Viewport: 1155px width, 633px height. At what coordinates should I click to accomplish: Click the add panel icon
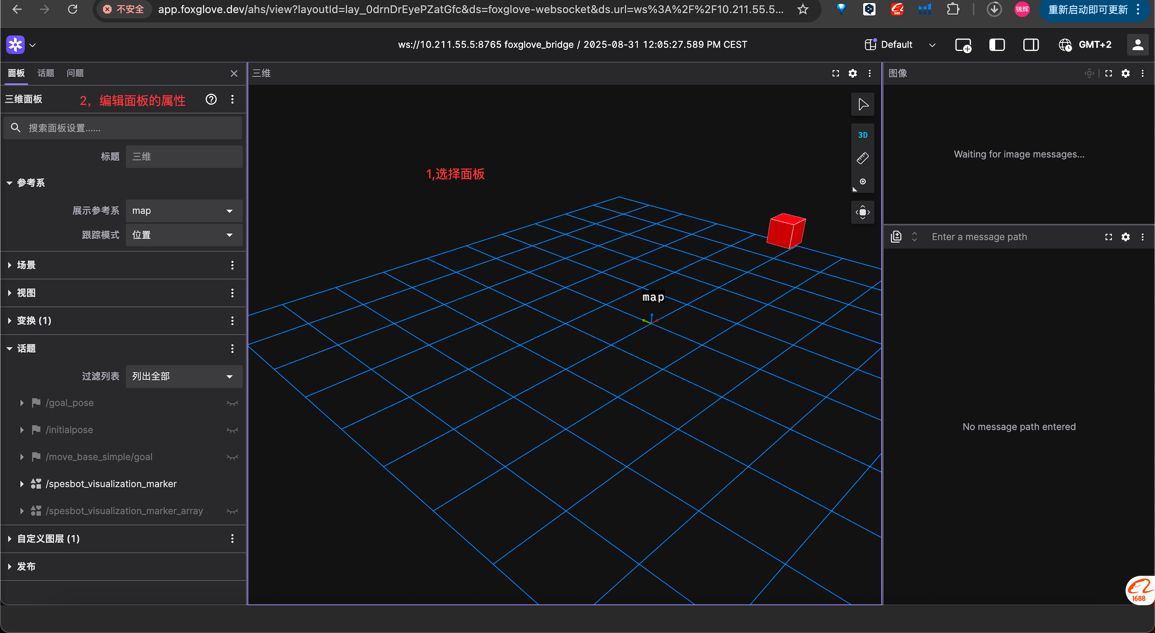point(962,45)
